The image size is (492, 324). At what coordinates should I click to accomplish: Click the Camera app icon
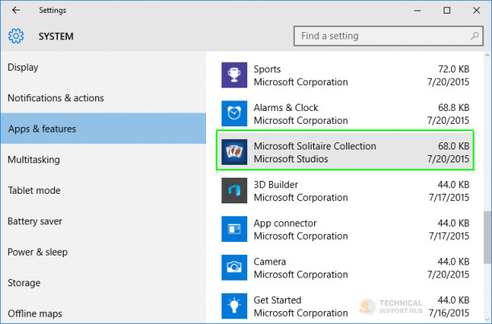234,268
